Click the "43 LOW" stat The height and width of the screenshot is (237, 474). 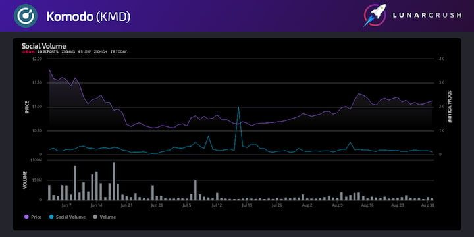[x=84, y=52]
